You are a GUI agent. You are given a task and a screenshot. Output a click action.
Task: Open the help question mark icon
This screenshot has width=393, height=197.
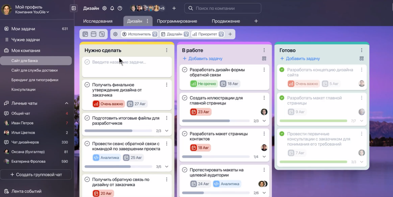click(120, 8)
